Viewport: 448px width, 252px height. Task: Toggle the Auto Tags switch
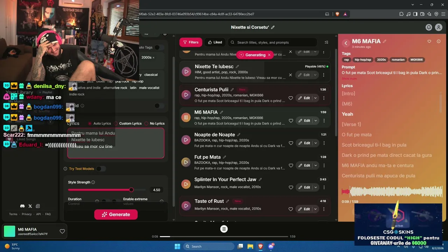159,47
